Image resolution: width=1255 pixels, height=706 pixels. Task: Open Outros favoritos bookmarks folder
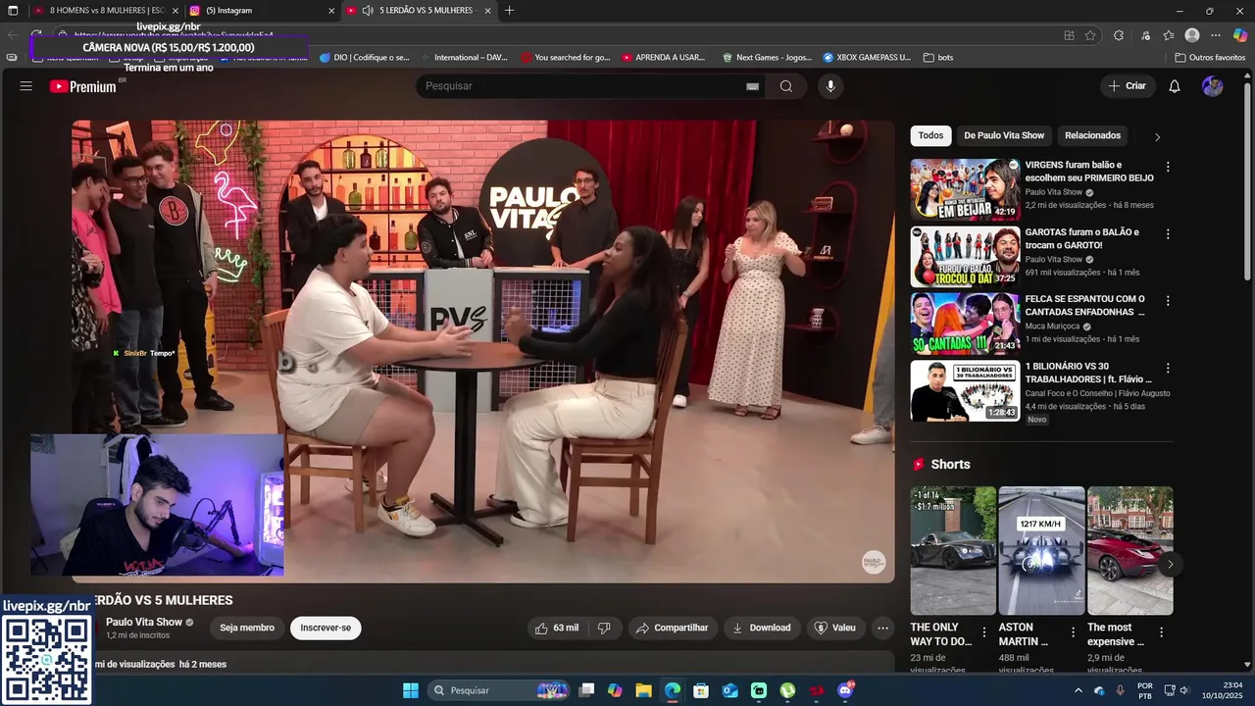[1210, 58]
